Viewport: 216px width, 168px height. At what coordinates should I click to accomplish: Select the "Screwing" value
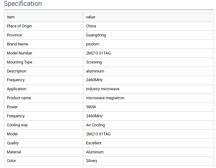pos(94,62)
